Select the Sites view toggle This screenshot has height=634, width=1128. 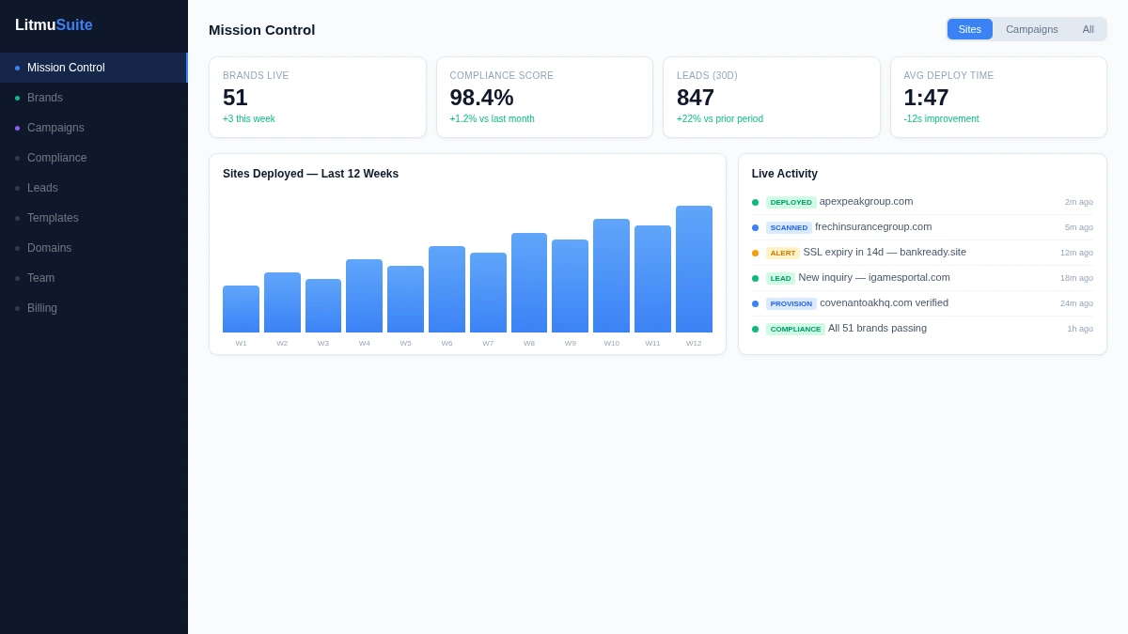969,29
